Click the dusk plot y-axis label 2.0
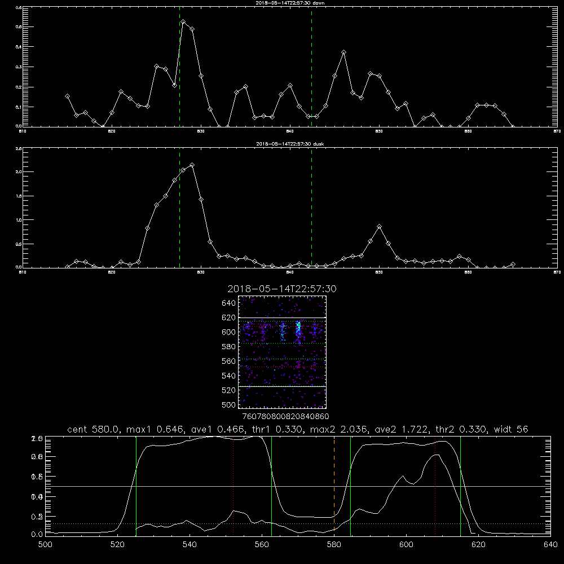 [x=19, y=172]
